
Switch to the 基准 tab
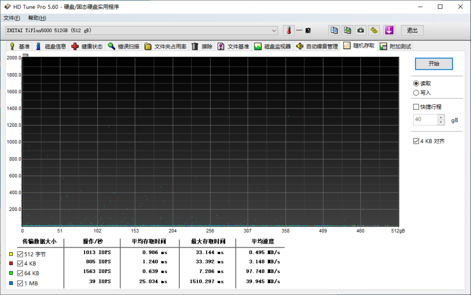(x=19, y=46)
